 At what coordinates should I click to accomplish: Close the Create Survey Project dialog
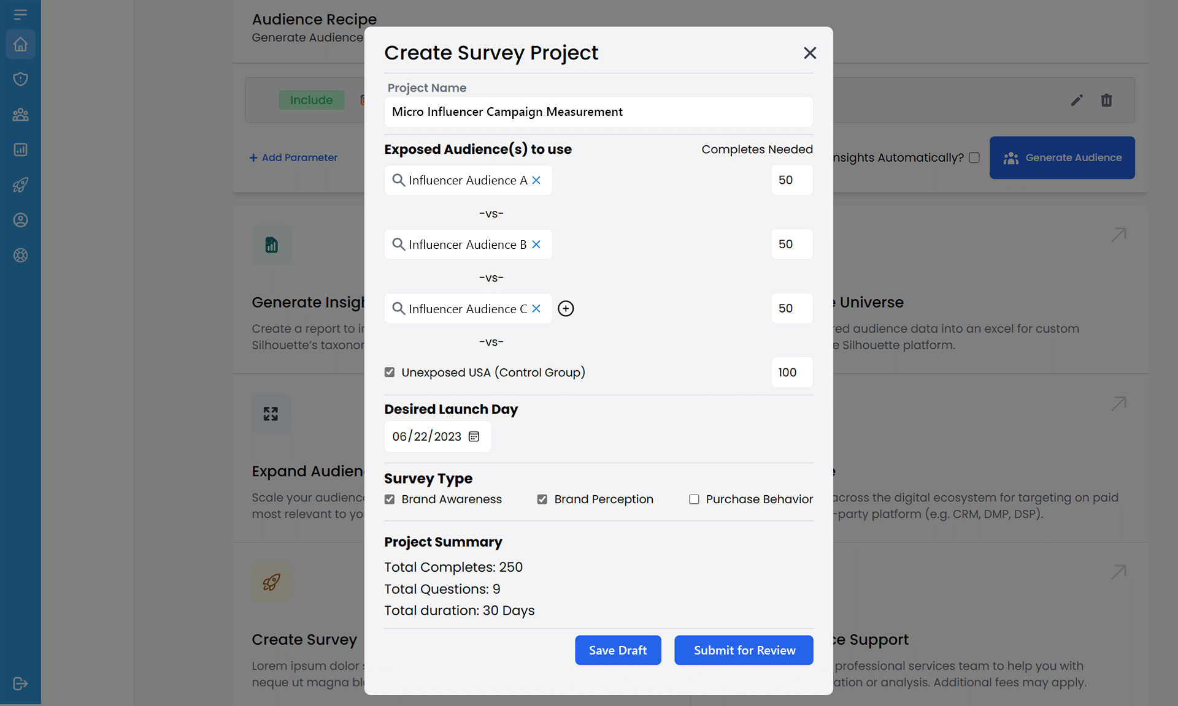[x=810, y=53]
